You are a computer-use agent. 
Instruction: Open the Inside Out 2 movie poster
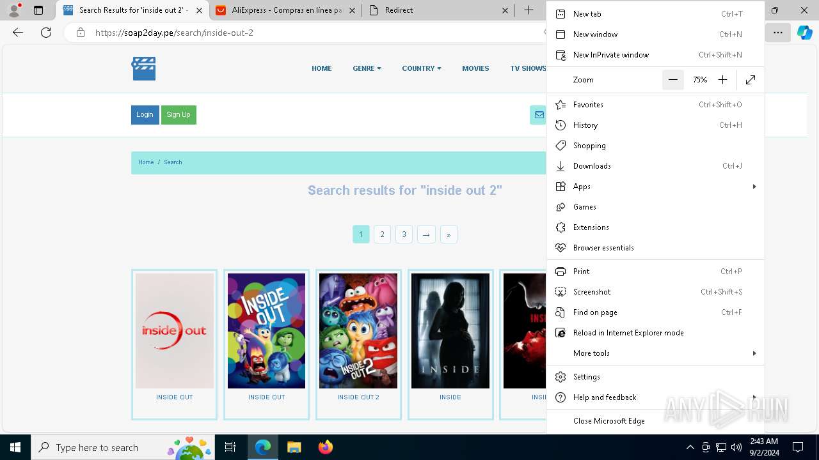tap(358, 331)
